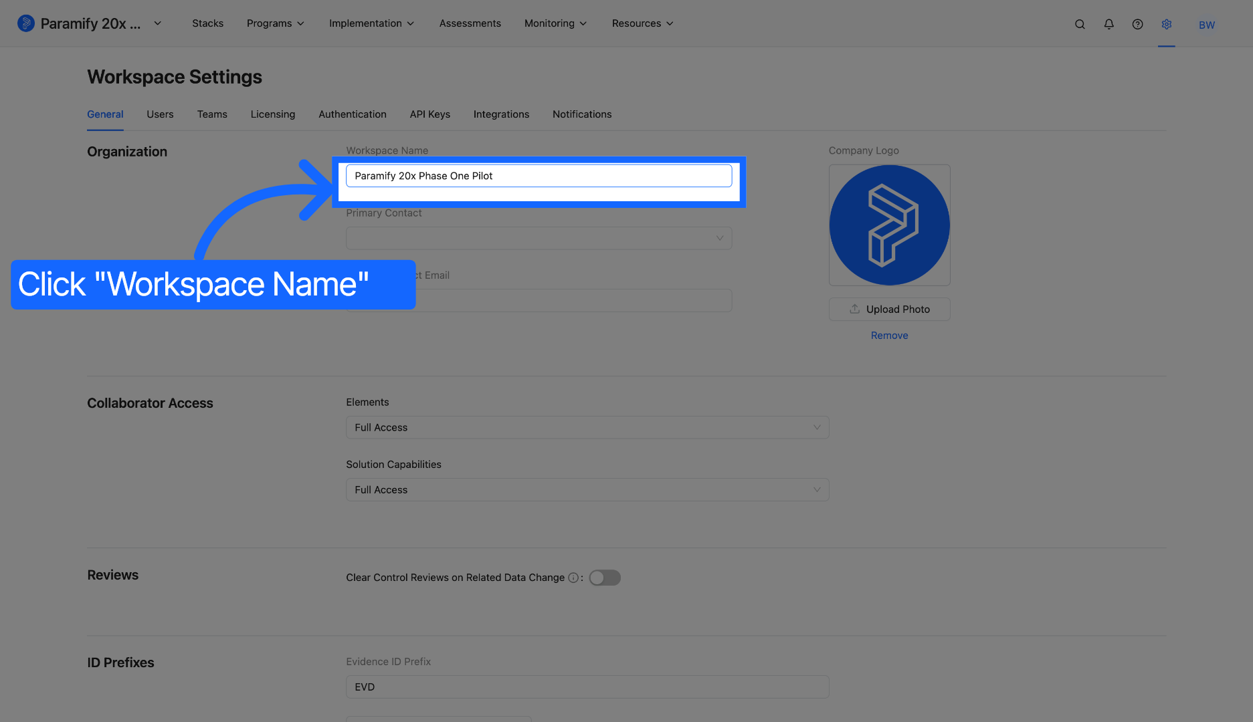Click the Workspace Name input field
The height and width of the screenshot is (722, 1253).
click(539, 176)
